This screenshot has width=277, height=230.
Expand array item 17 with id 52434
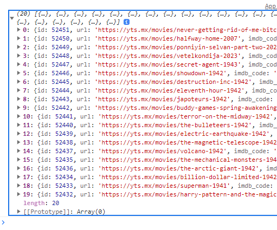(18, 177)
